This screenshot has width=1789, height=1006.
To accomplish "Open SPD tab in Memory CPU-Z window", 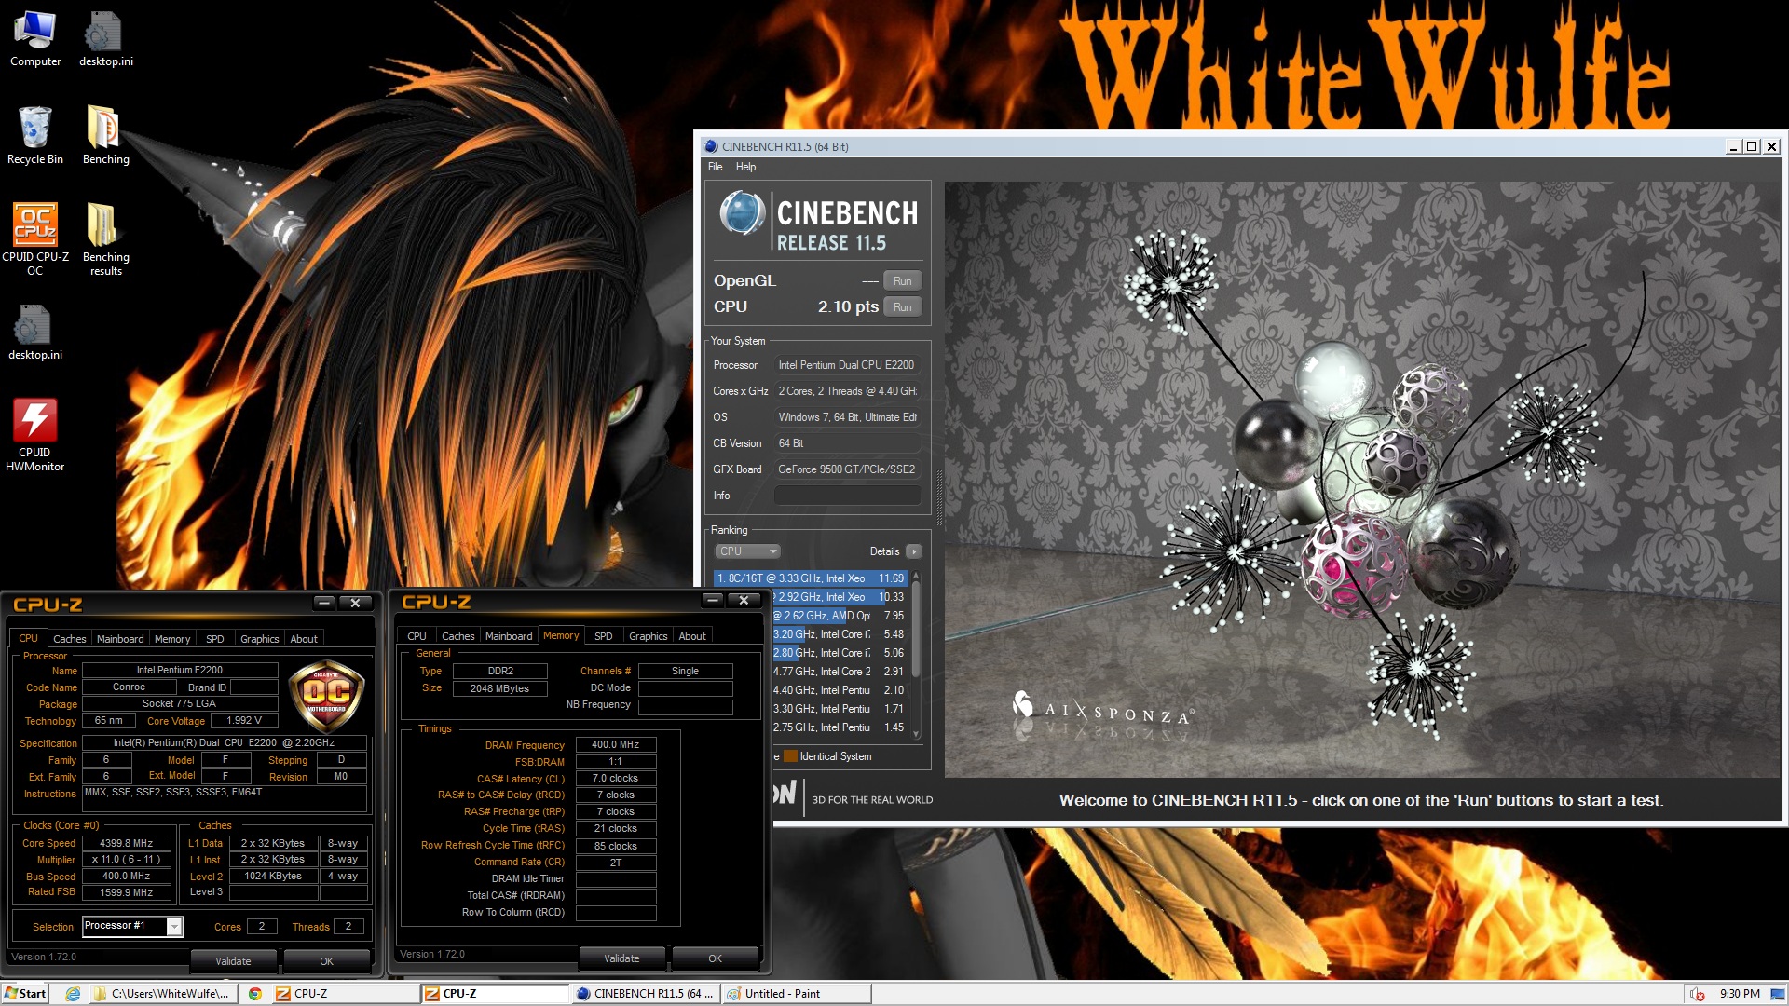I will point(603,636).
